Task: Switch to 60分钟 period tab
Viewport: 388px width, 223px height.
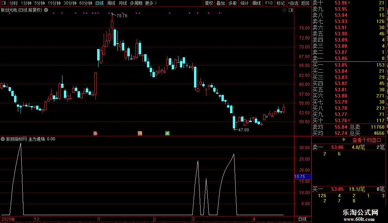Action: (85, 3)
